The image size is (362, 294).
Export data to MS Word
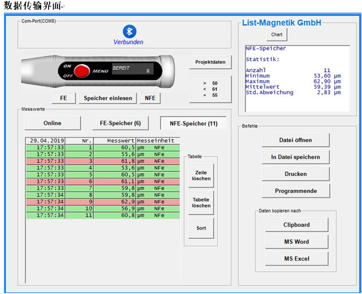tap(297, 242)
